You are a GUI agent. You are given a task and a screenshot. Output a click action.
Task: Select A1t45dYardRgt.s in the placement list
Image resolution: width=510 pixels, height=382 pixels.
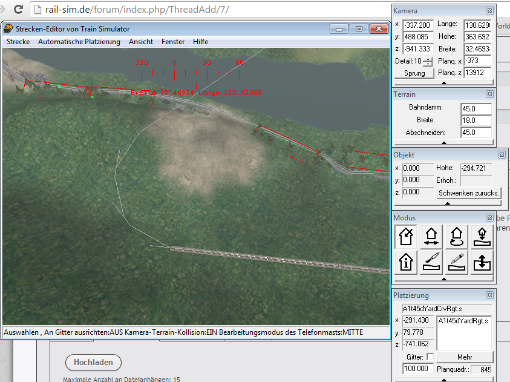463,321
